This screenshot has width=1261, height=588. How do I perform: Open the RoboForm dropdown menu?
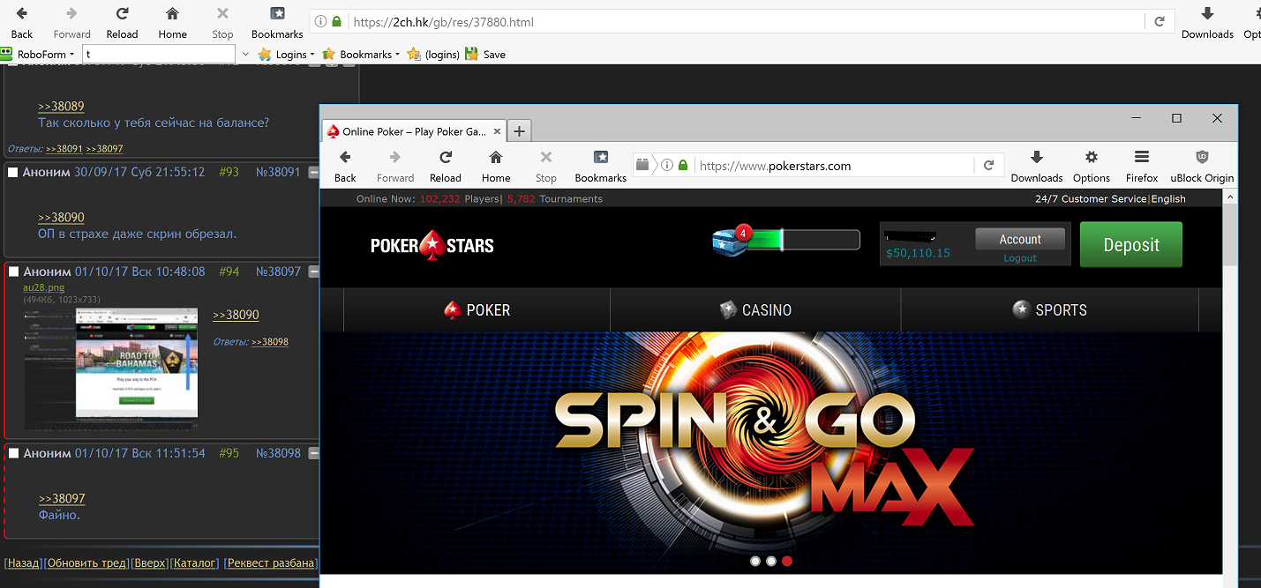point(38,55)
